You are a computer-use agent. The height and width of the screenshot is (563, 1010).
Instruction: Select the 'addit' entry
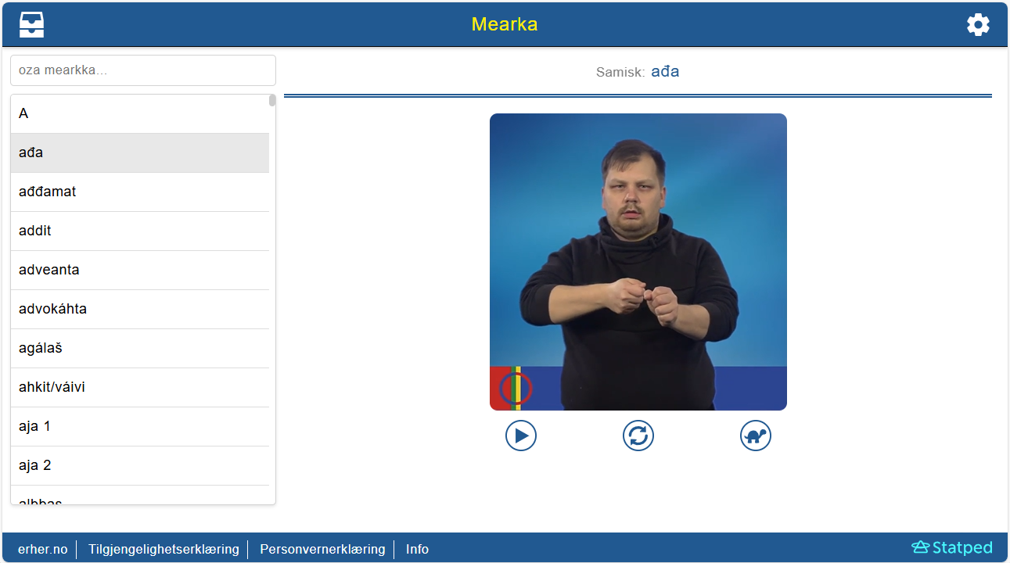pos(140,231)
